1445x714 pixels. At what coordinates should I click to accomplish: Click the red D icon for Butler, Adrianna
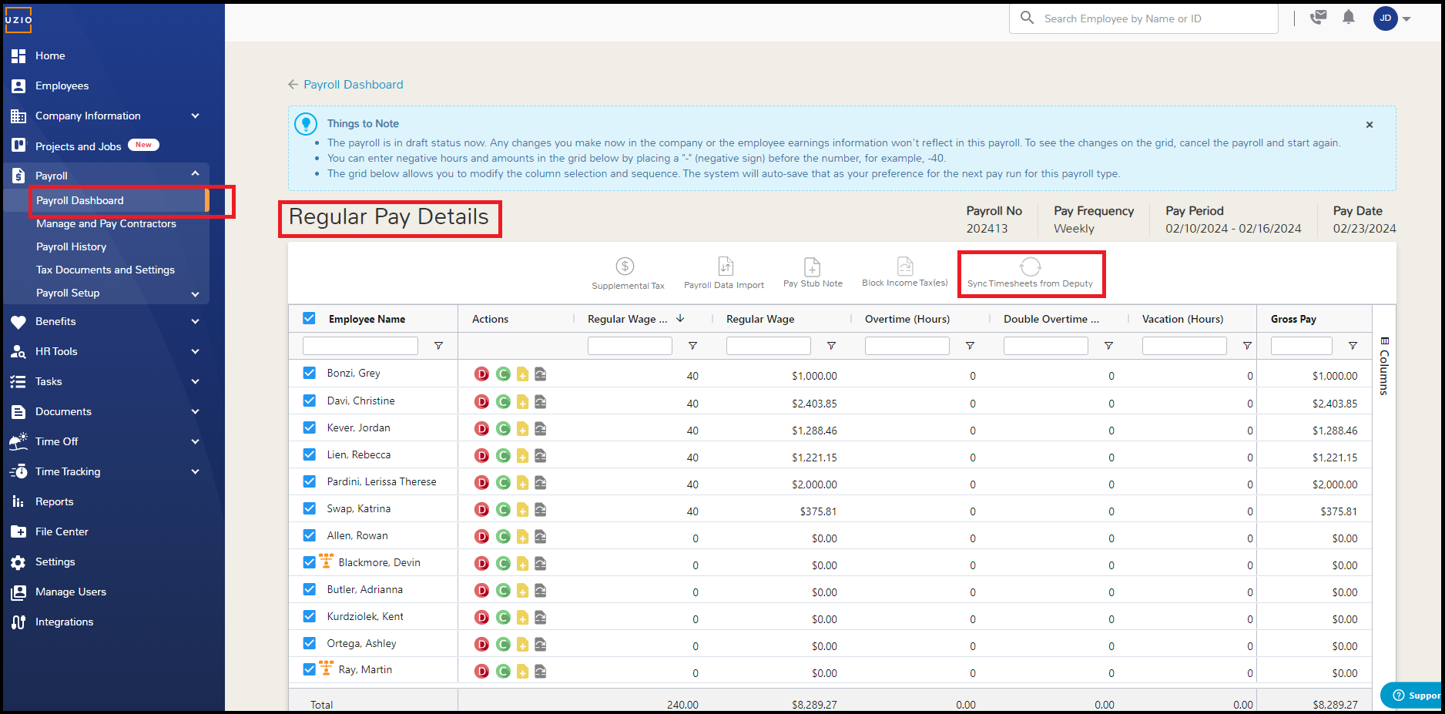pyautogui.click(x=482, y=591)
